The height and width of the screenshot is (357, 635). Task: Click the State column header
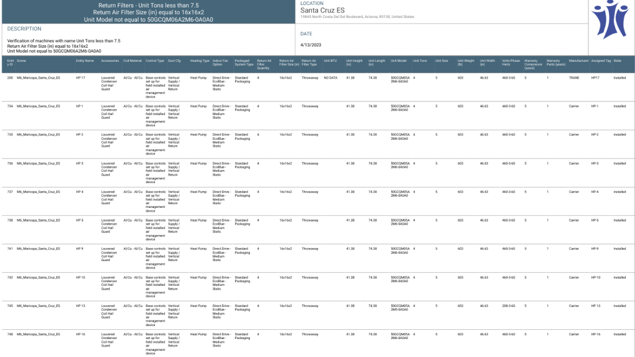click(x=617, y=61)
